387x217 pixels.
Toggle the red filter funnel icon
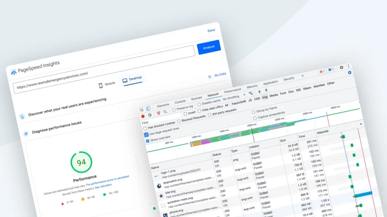coord(158,113)
